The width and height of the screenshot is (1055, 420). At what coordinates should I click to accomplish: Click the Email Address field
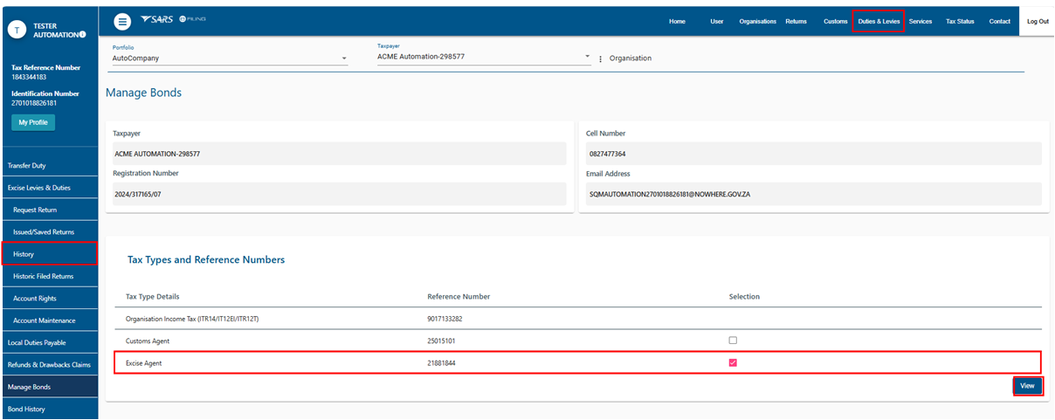point(812,194)
